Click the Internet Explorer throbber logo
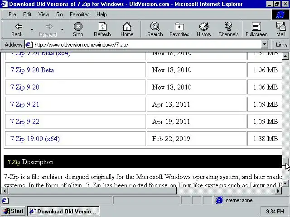 [x=280, y=14]
